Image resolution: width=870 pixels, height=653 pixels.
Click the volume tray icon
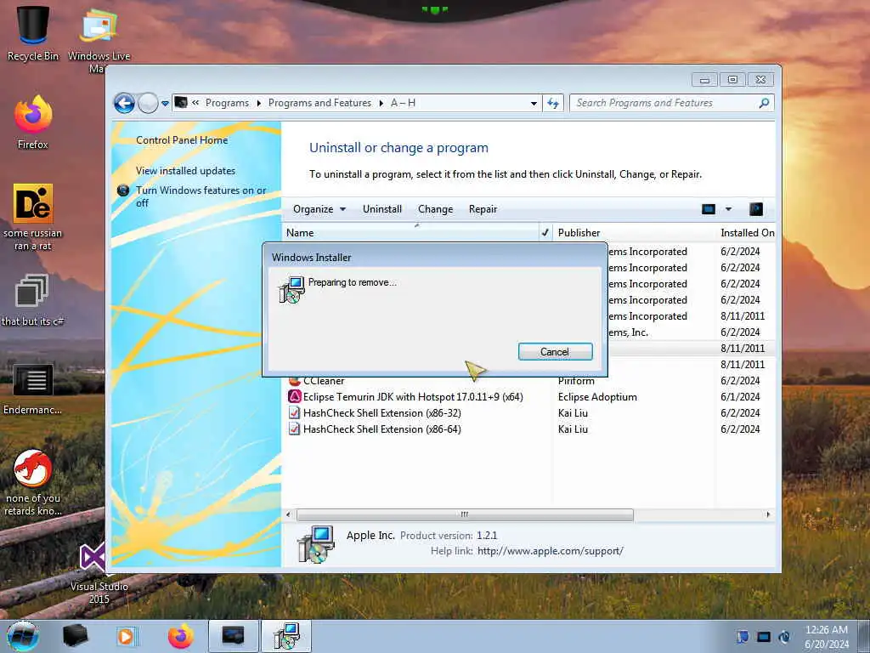tap(784, 637)
